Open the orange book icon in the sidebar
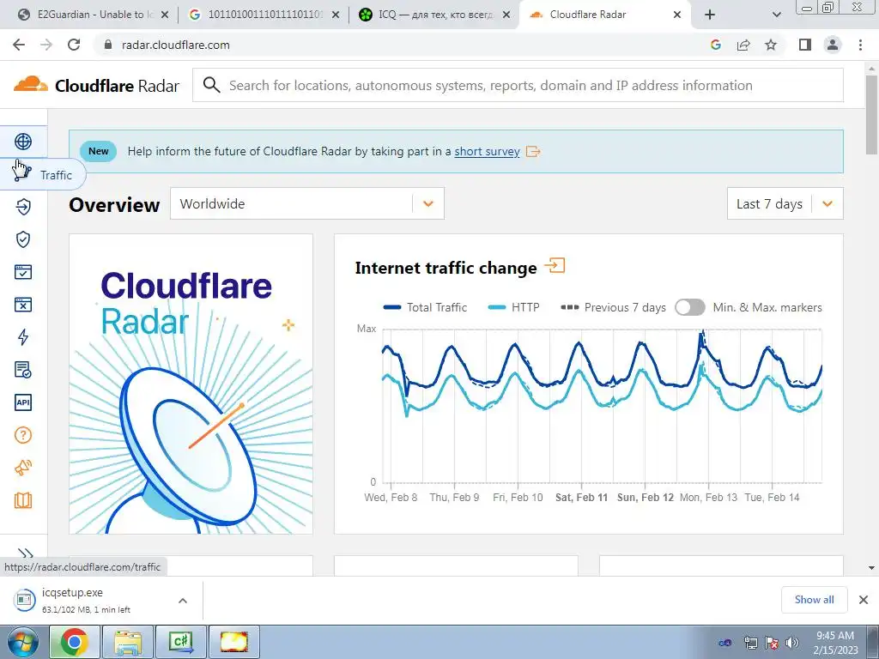 (x=23, y=500)
